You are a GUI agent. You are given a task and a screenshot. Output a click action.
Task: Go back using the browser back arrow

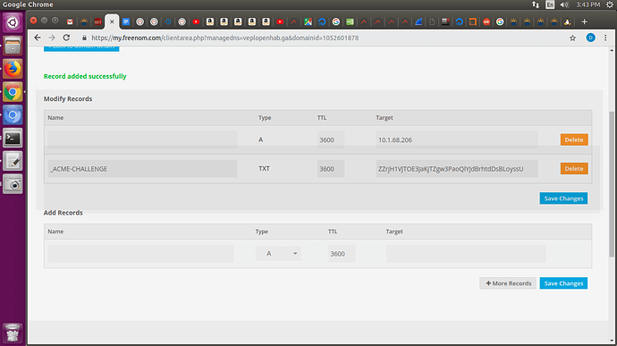38,38
